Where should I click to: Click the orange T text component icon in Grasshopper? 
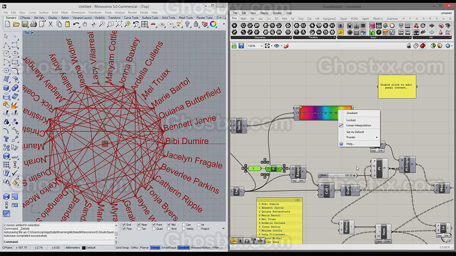click(386, 32)
